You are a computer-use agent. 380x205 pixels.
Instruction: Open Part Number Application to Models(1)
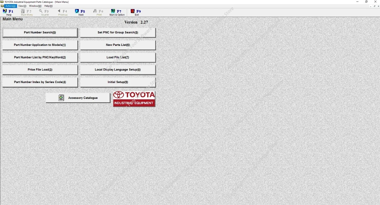coord(40,45)
